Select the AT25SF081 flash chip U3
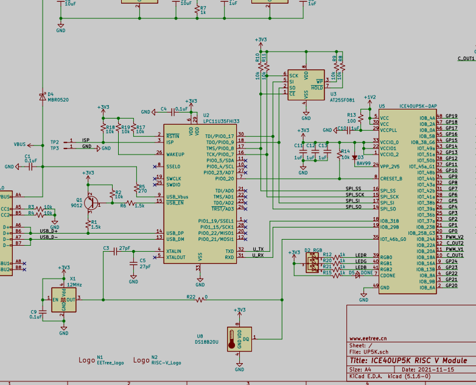Image resolution: width=476 pixels, height=385 pixels. click(x=306, y=85)
